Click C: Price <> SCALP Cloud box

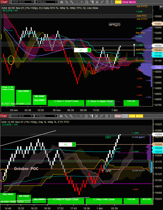[x=66, y=103]
